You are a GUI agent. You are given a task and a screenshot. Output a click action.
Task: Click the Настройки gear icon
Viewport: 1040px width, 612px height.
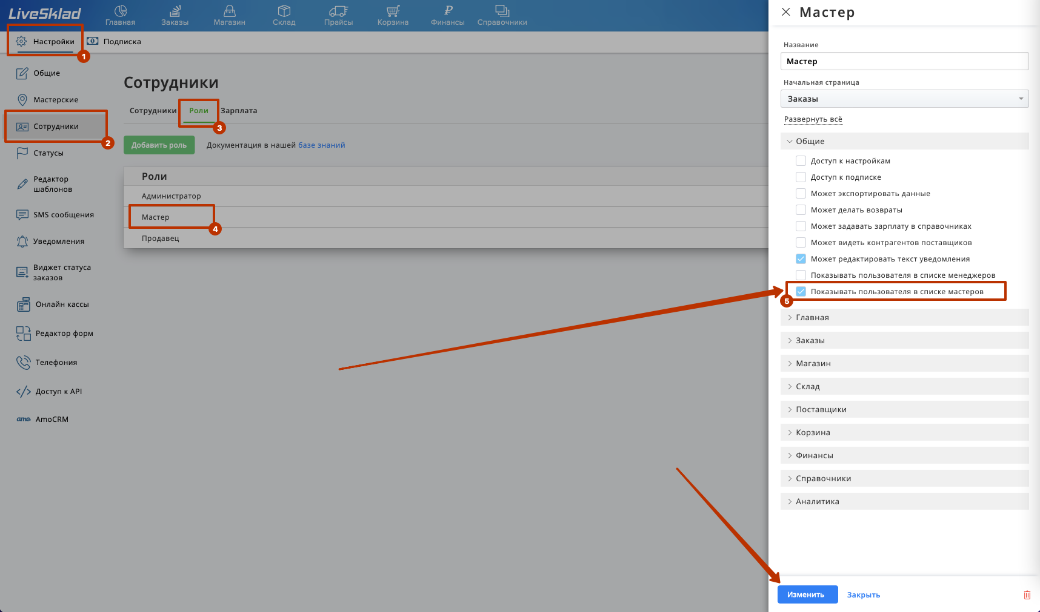[x=21, y=41]
